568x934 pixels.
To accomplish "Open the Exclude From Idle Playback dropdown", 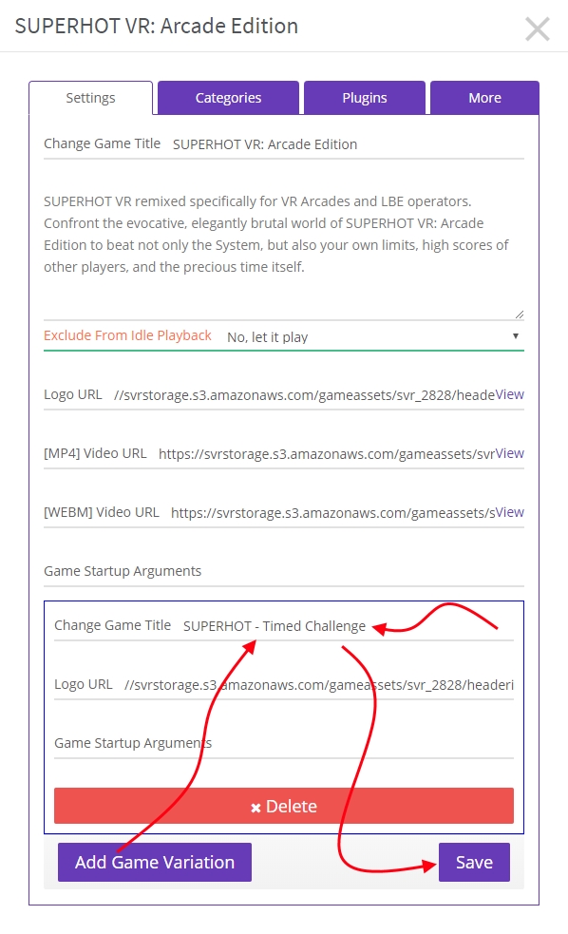I will coord(374,337).
